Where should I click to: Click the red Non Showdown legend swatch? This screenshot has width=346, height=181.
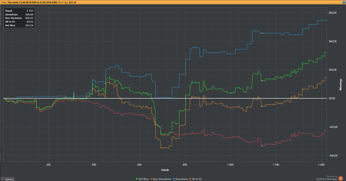coord(151,179)
